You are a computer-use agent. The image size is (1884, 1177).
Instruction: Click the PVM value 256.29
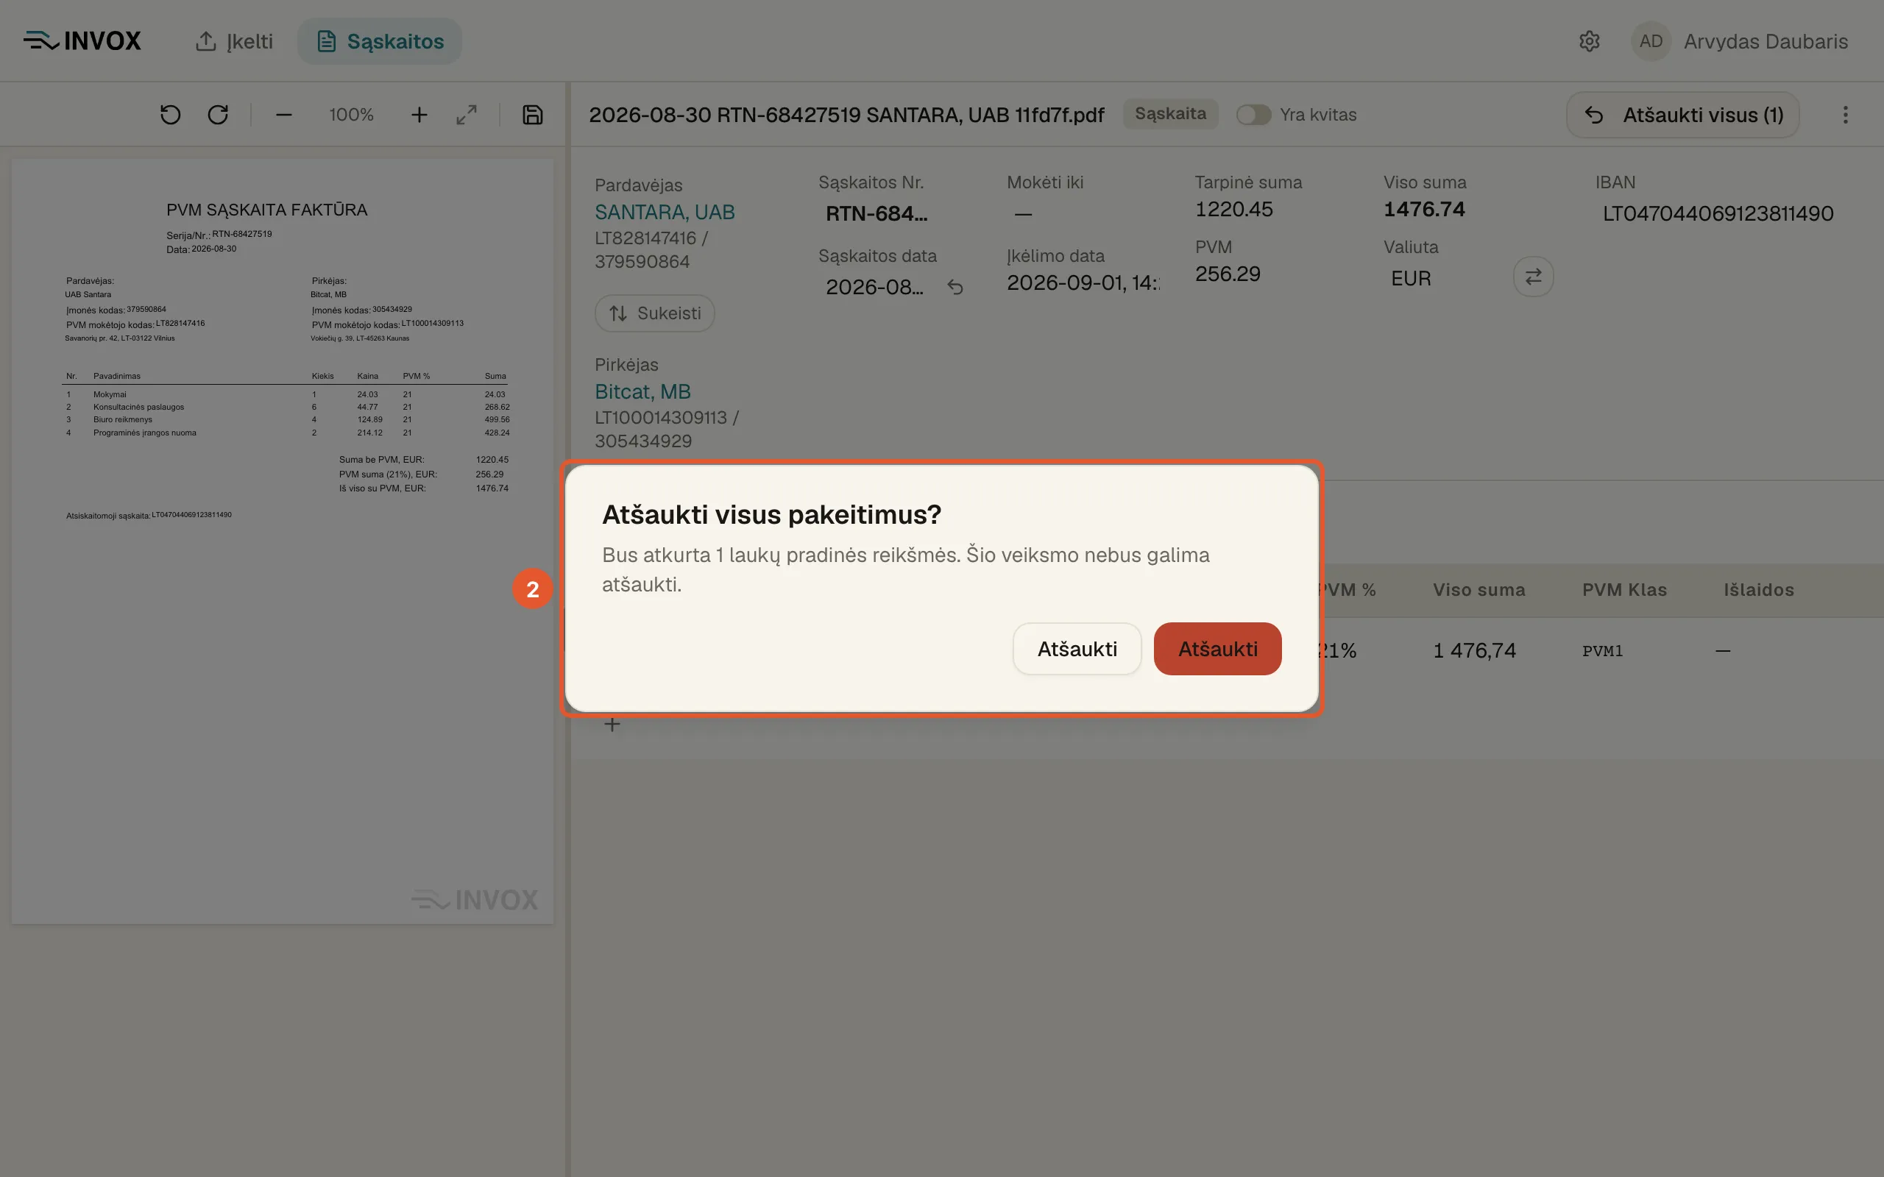coord(1228,274)
